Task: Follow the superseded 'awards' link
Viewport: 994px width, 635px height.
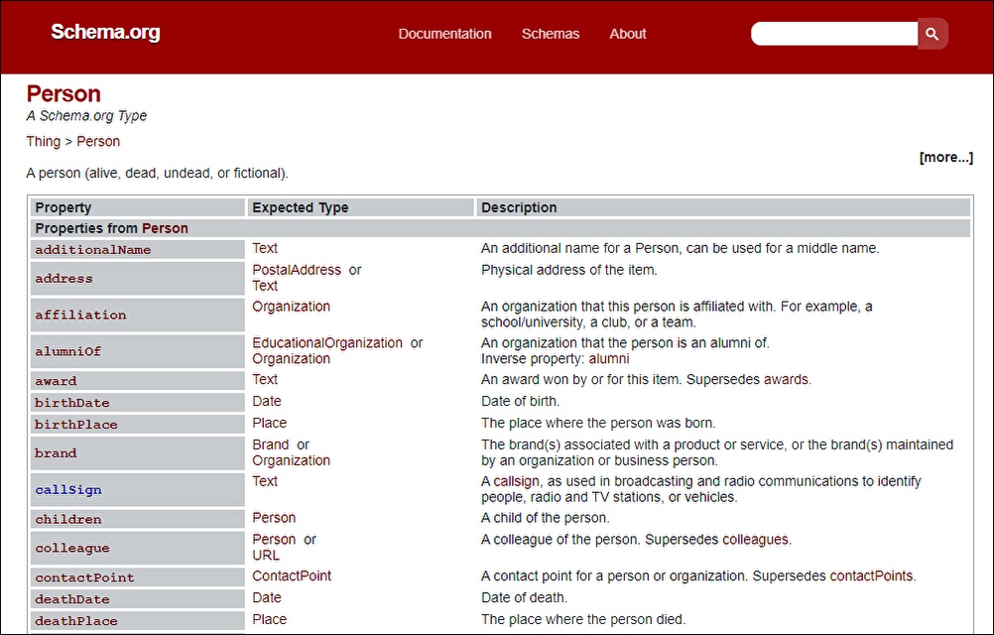Action: tap(786, 380)
